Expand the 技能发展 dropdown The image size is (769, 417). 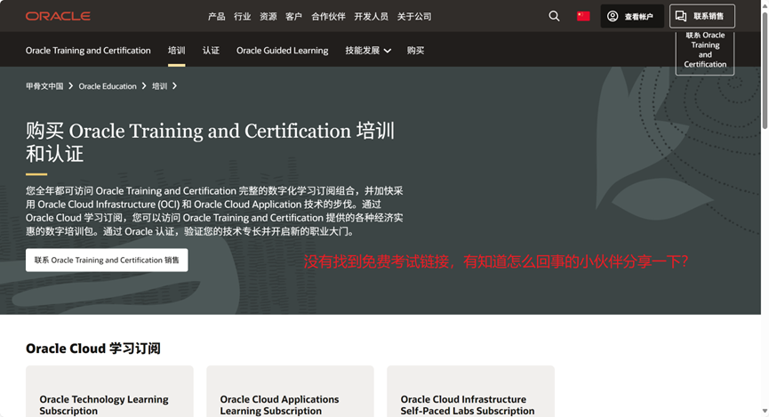(x=368, y=51)
